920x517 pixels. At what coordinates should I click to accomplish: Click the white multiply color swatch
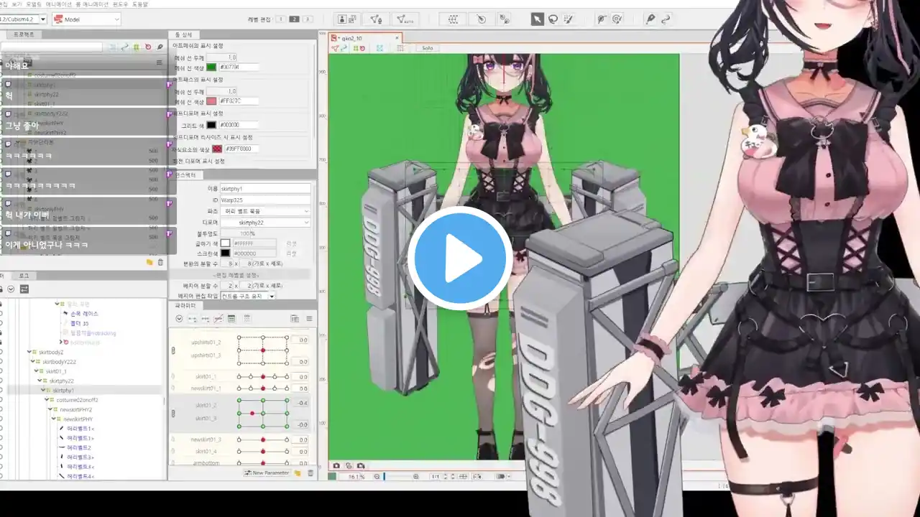225,243
